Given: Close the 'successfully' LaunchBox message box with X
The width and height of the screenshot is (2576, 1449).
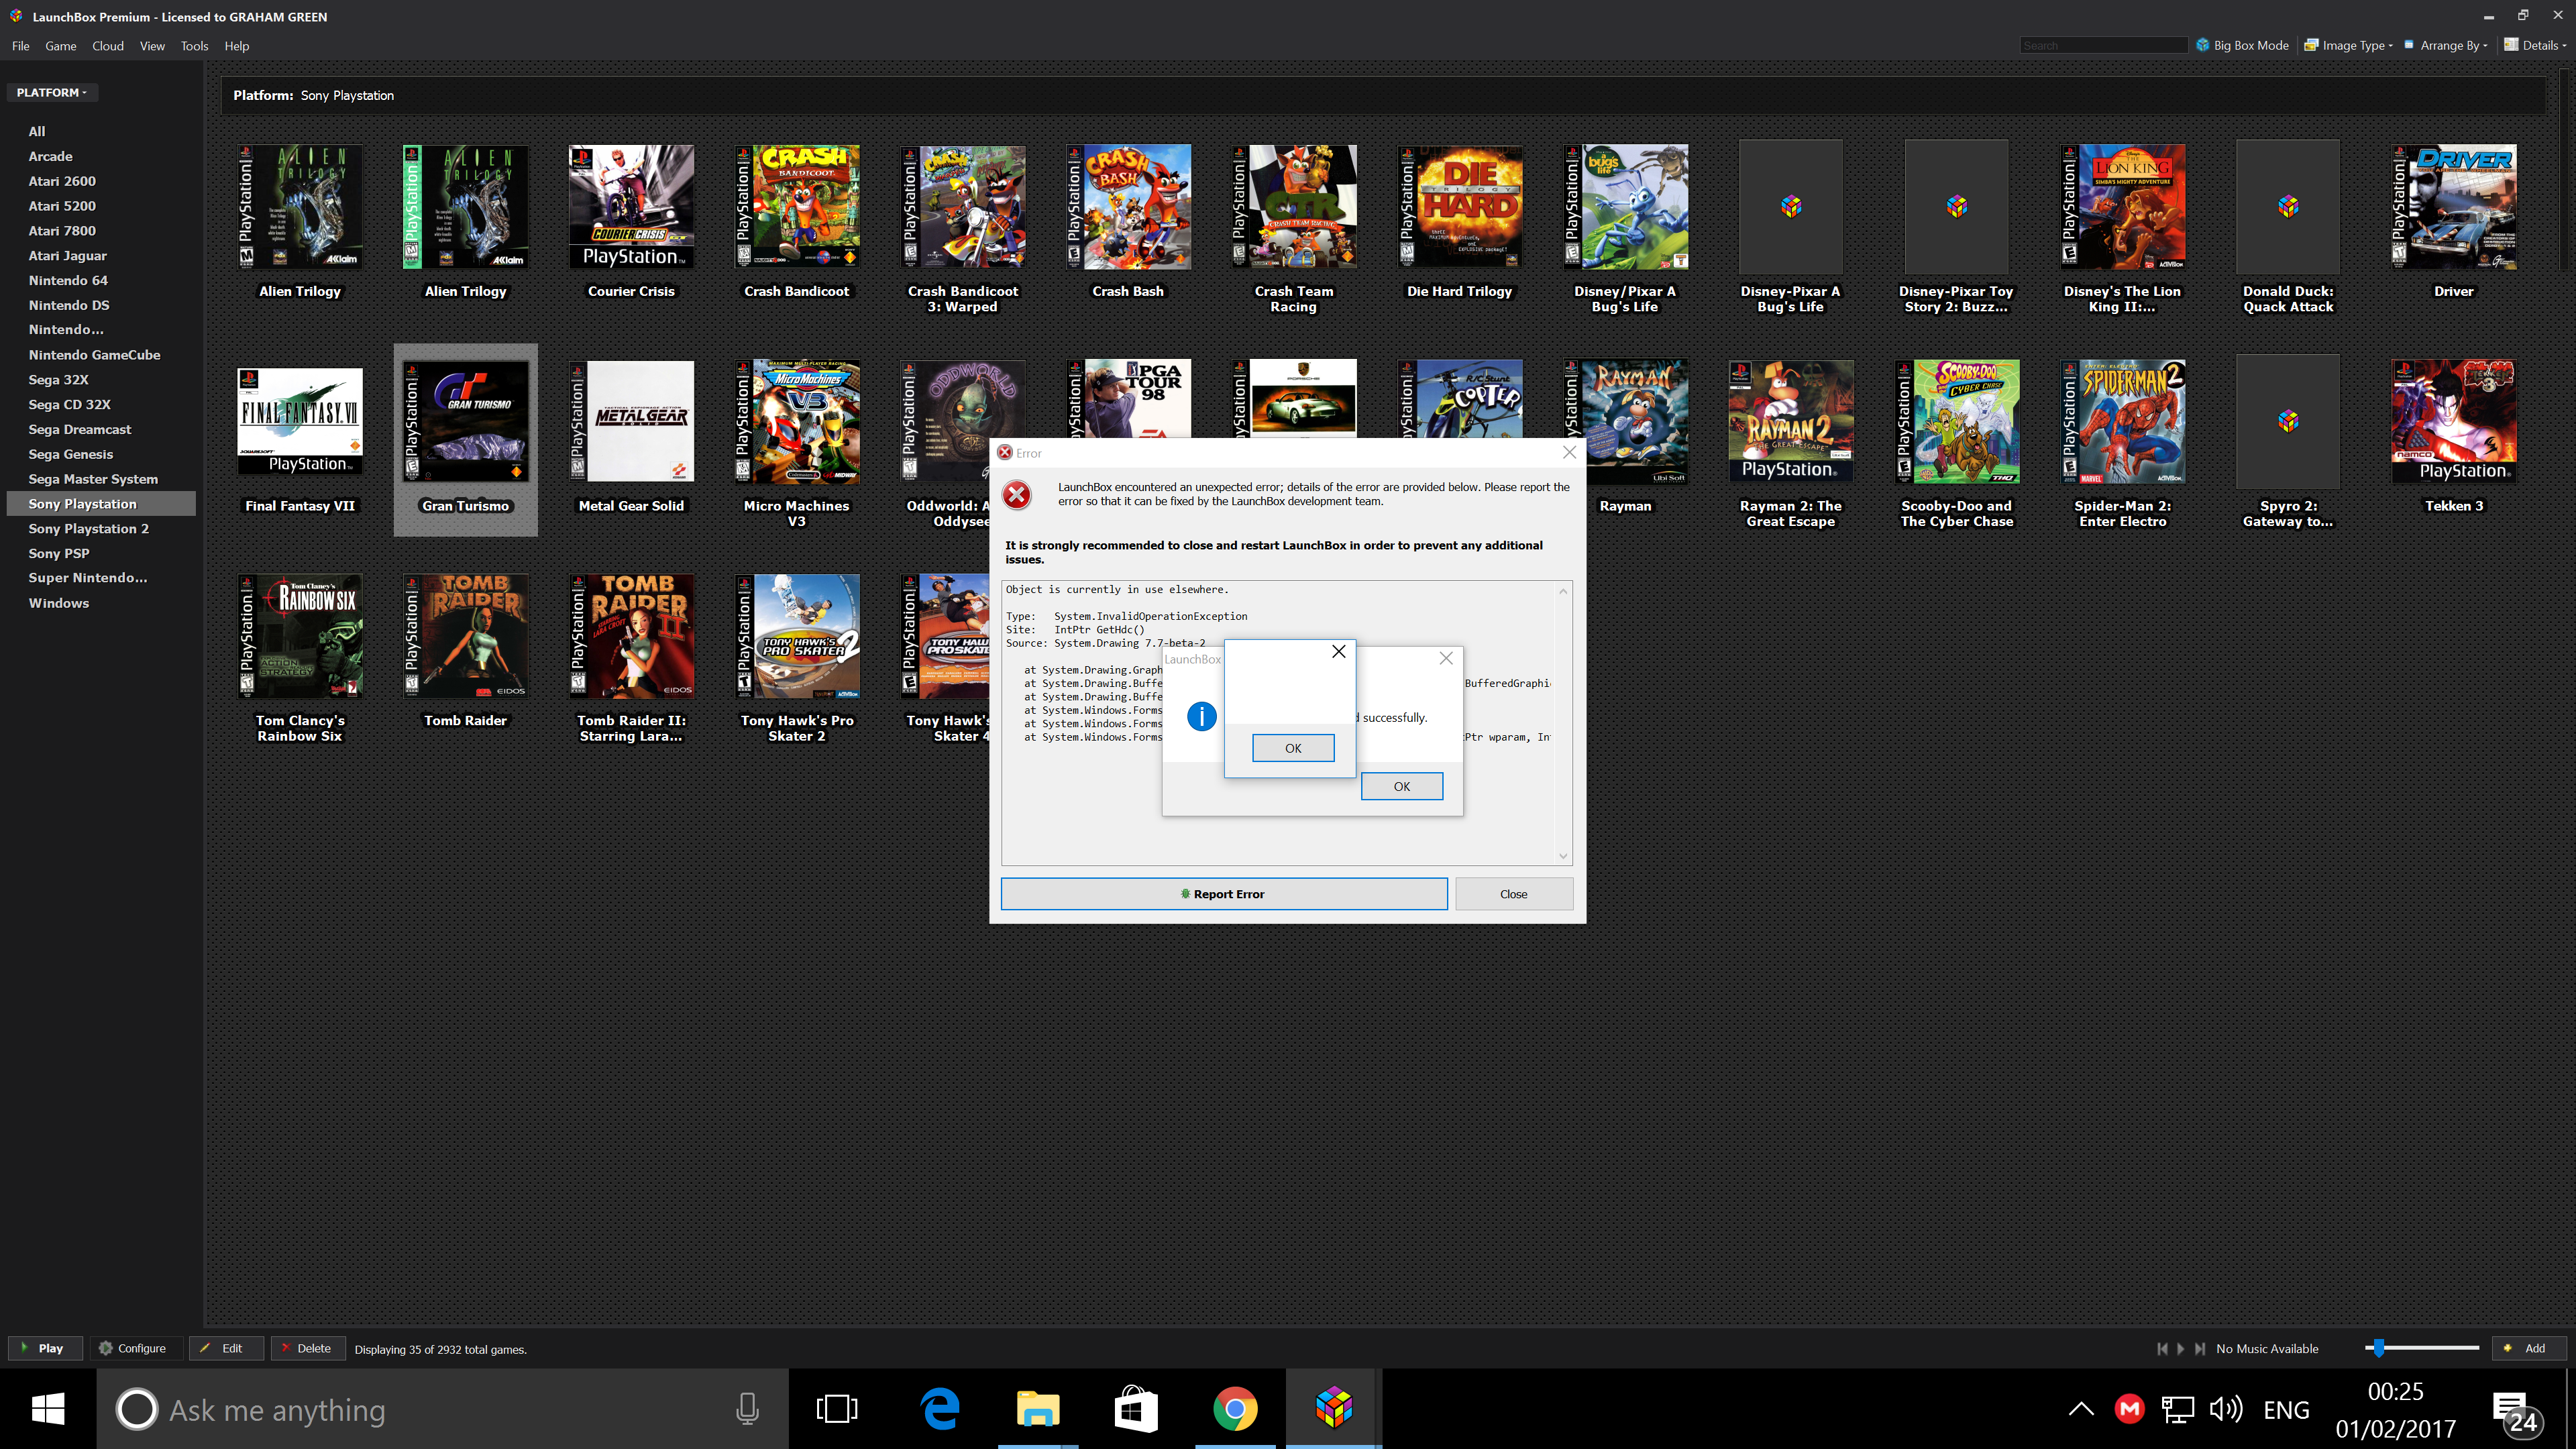Looking at the screenshot, I should pyautogui.click(x=1446, y=658).
